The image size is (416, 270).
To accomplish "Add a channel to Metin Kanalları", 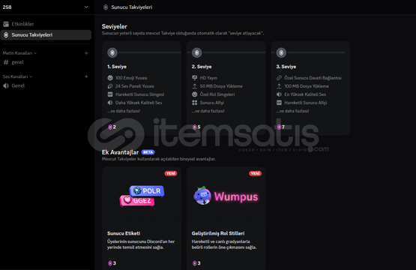I will tap(86, 53).
